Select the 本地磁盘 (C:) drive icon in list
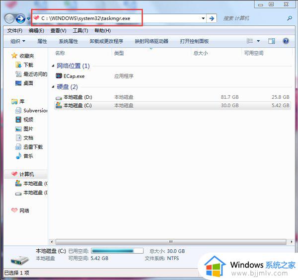The image size is (298, 280). pyautogui.click(x=59, y=105)
